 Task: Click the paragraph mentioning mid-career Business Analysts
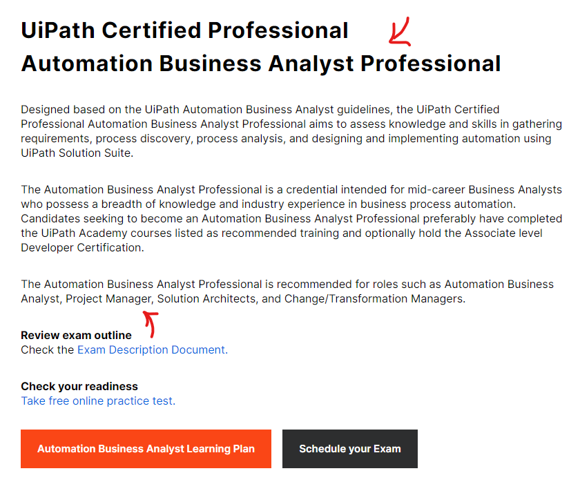tap(291, 218)
